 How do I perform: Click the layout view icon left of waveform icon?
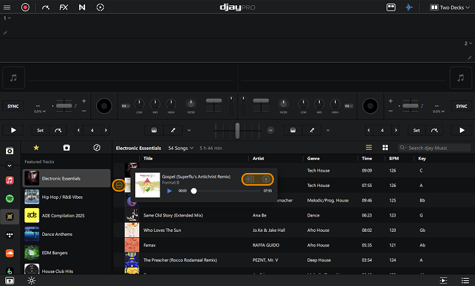(391, 7)
